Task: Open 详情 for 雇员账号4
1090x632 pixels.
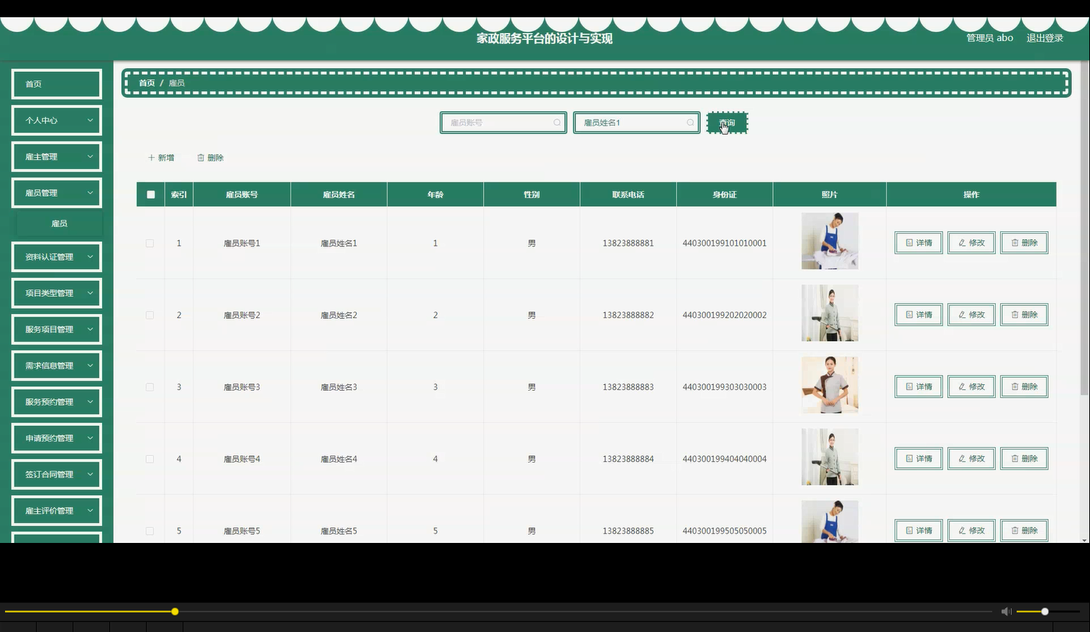Action: pos(918,458)
